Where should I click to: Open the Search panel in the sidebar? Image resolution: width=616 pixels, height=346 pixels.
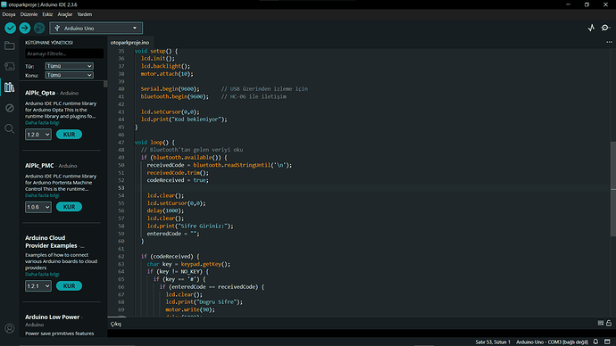[10, 128]
